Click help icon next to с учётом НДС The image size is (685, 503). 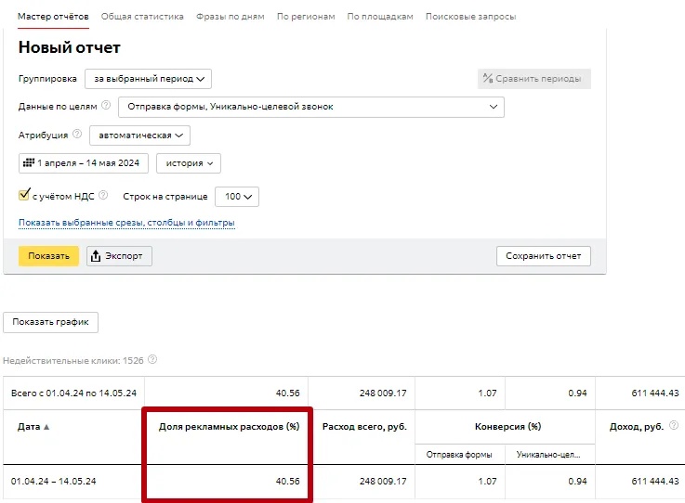[x=103, y=196]
